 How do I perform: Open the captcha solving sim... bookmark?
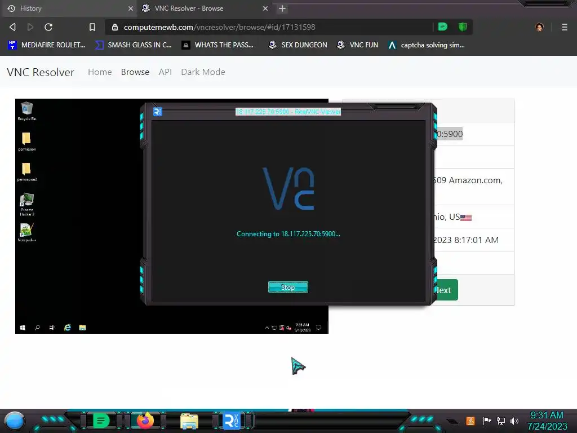pos(426,45)
